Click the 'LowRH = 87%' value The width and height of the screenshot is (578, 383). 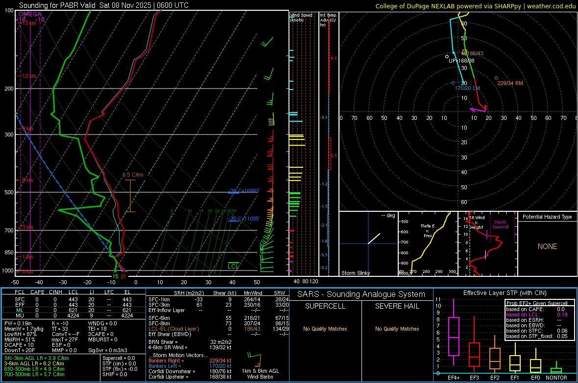[x=20, y=334]
